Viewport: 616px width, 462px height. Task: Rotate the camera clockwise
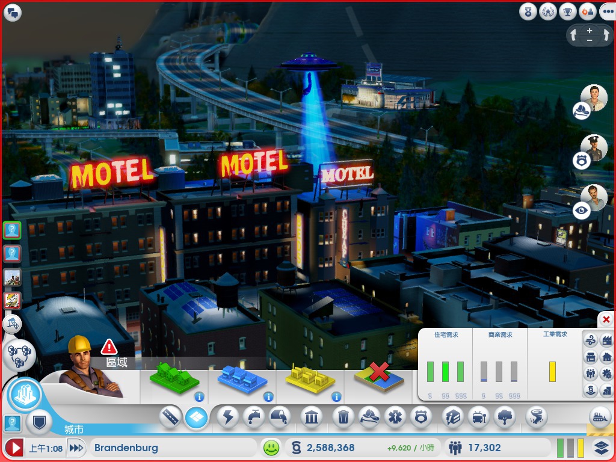[605, 35]
